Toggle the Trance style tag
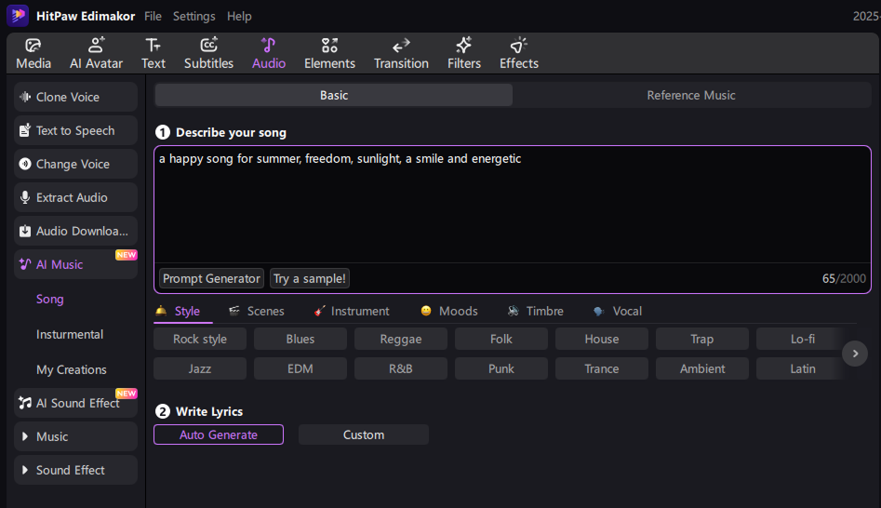 click(x=602, y=368)
